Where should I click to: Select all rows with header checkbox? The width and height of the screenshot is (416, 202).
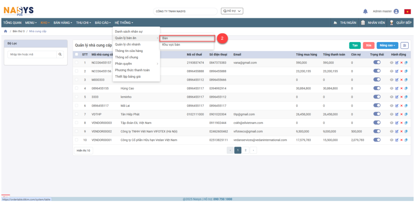[x=77, y=54]
